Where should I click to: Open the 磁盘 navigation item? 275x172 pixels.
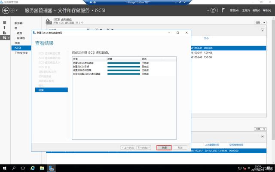coord(19,33)
